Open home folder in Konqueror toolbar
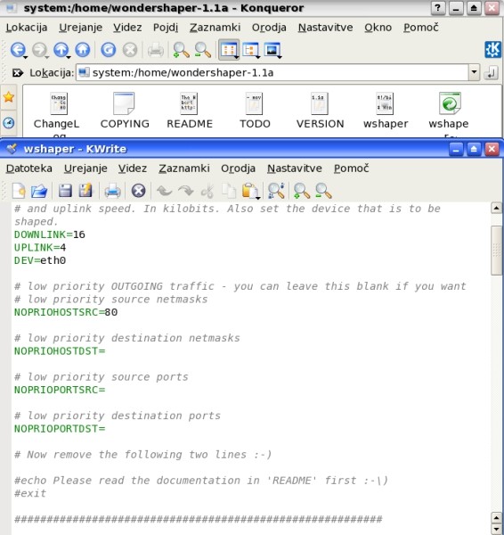504x535 pixels. [83, 50]
